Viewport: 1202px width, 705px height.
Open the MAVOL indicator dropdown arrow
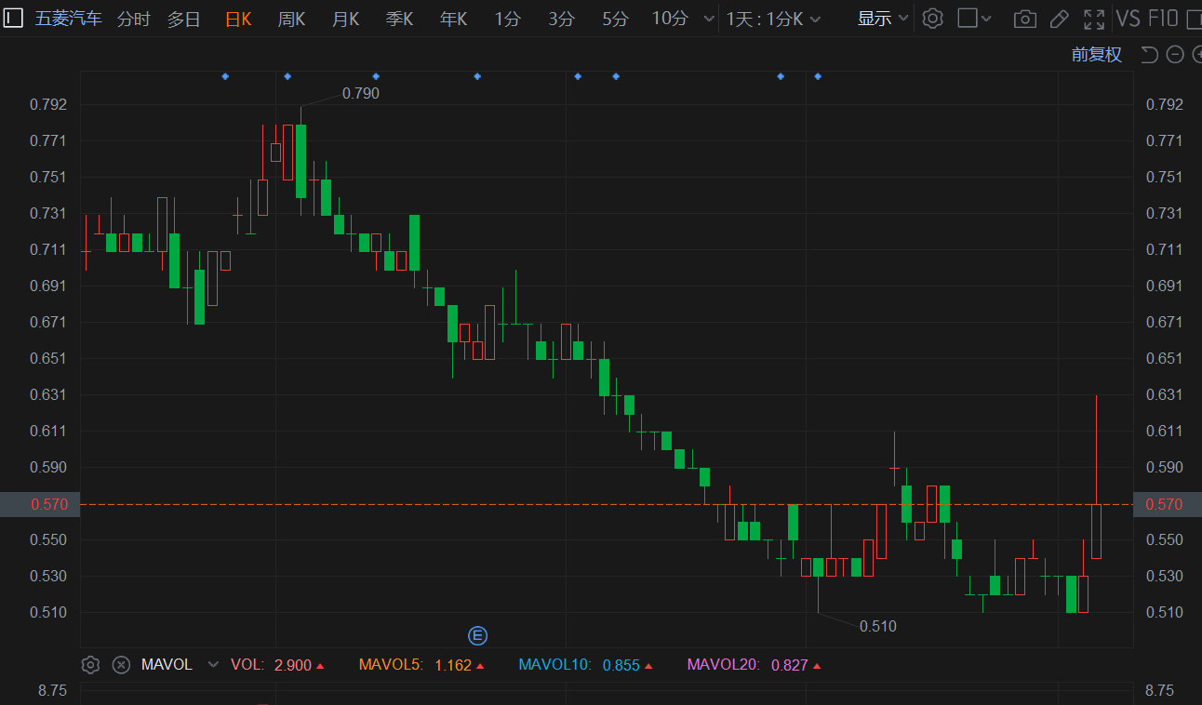[x=213, y=665]
